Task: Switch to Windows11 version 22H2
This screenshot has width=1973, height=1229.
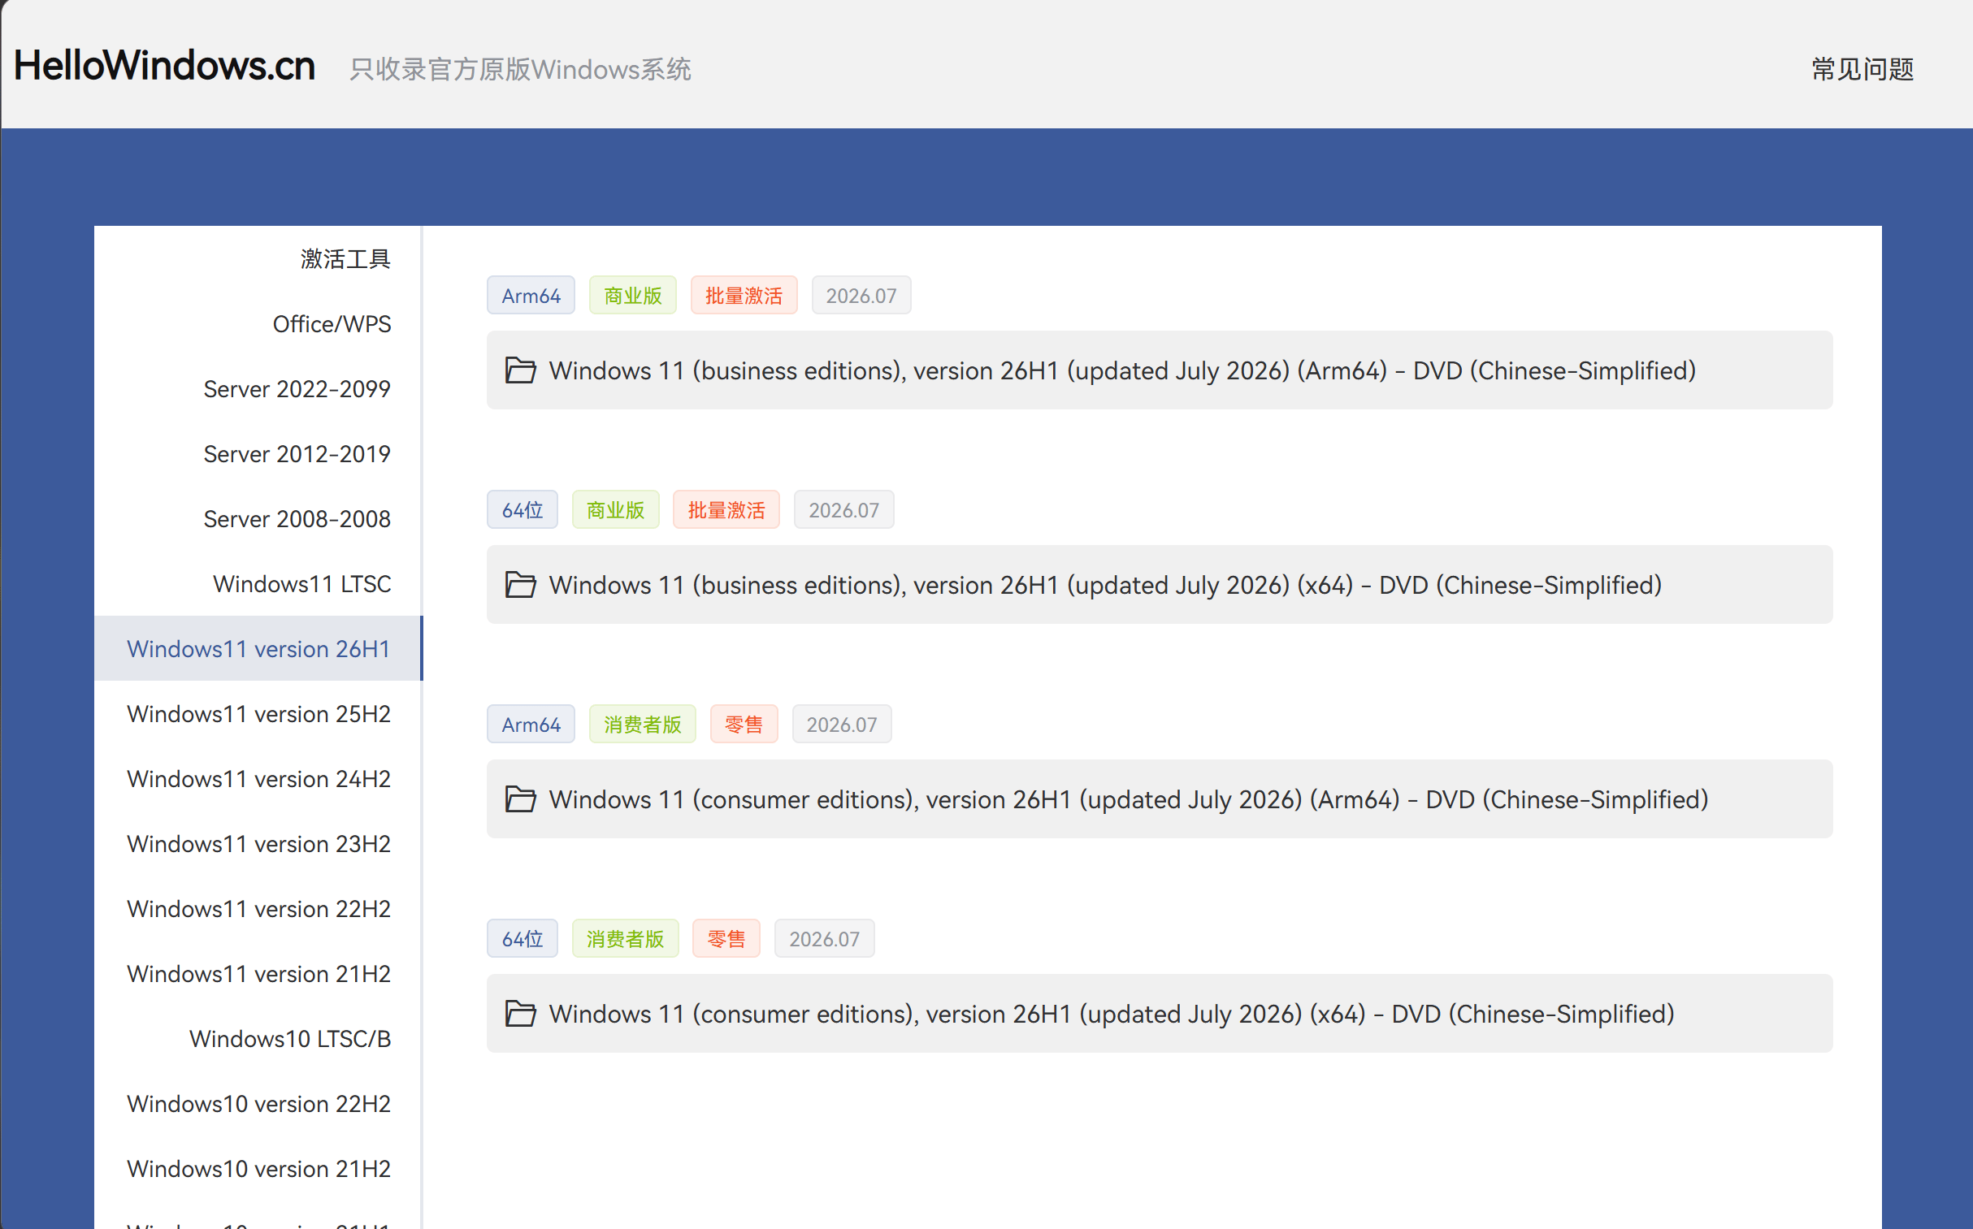Action: pyautogui.click(x=258, y=909)
